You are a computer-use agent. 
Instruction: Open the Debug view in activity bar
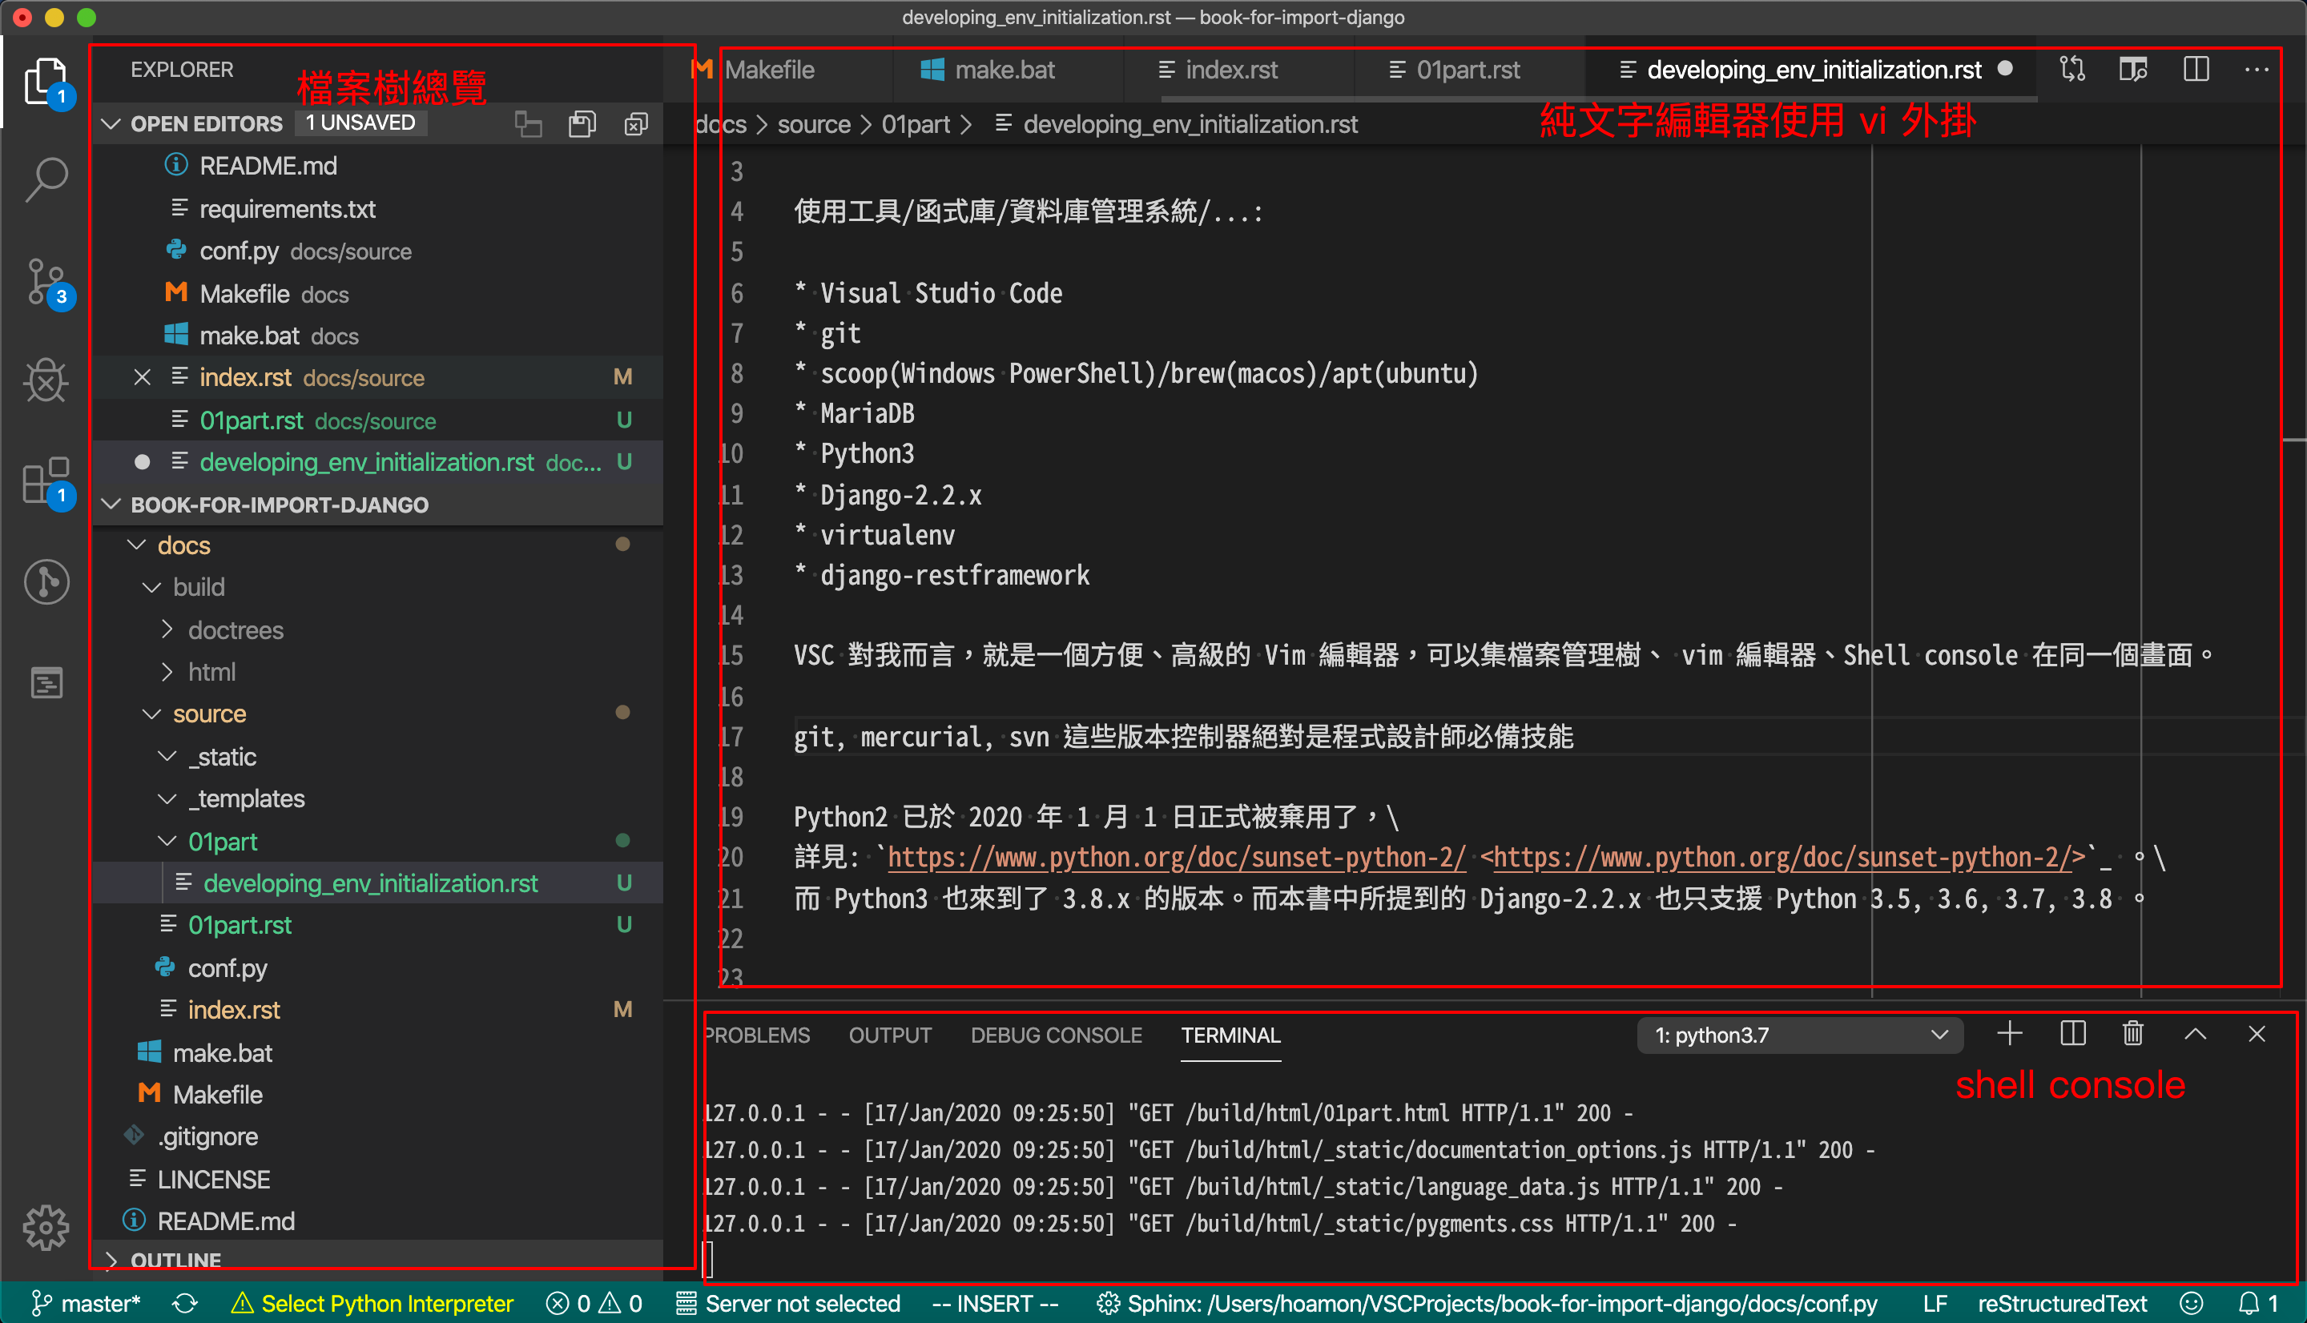[x=46, y=380]
